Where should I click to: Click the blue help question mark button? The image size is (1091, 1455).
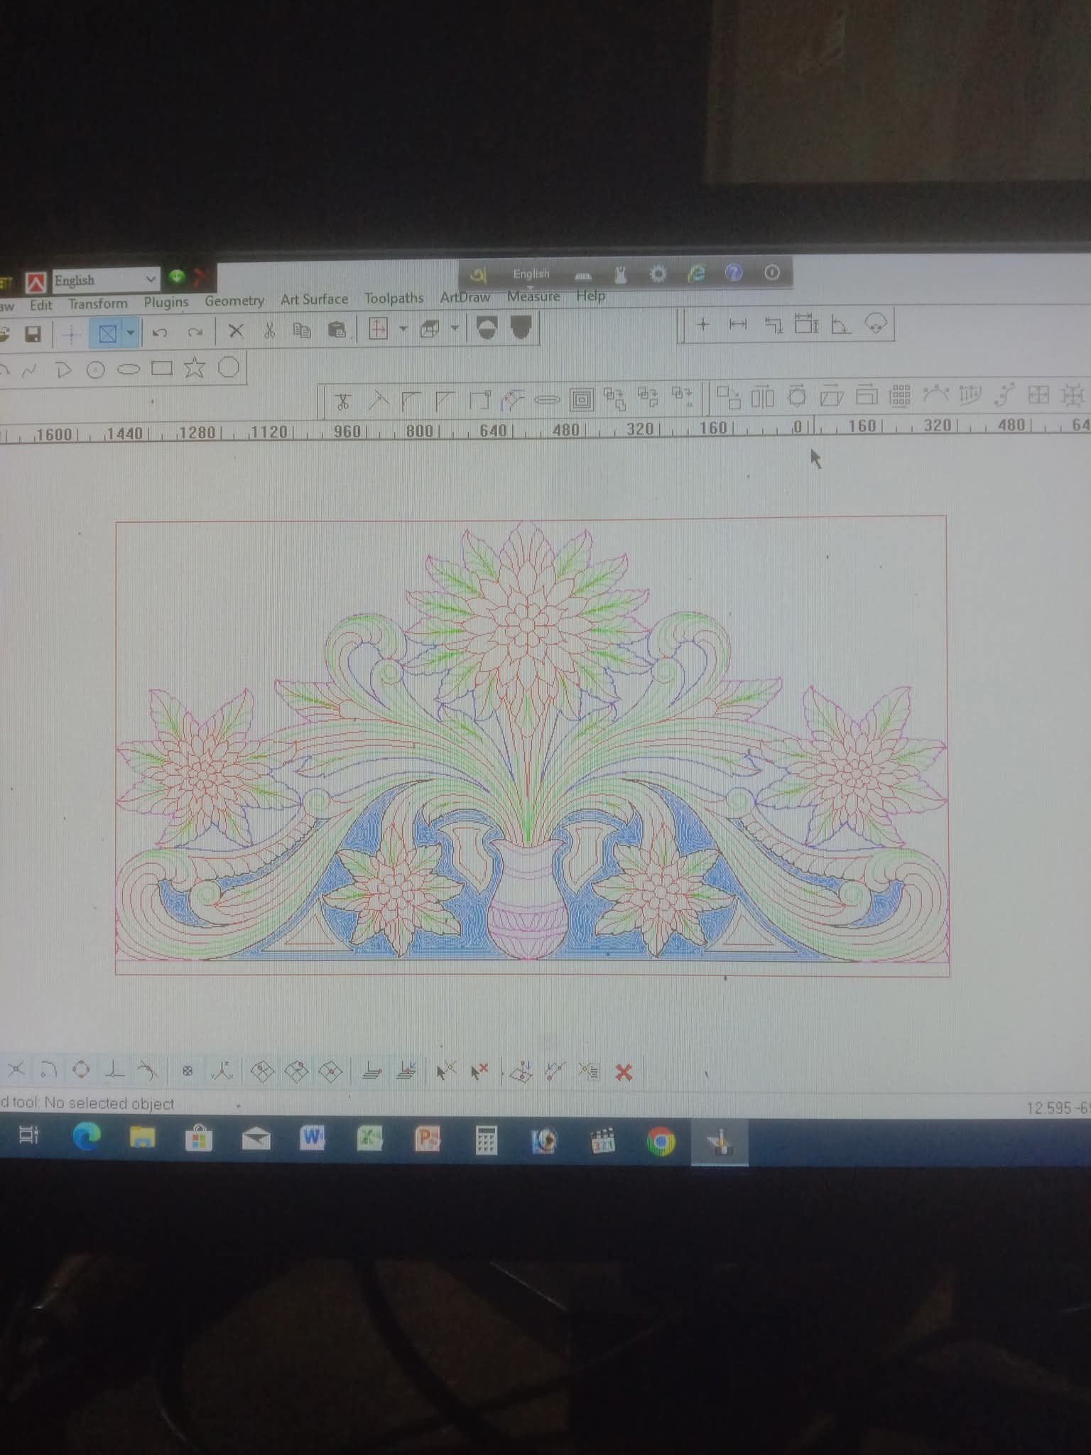734,272
